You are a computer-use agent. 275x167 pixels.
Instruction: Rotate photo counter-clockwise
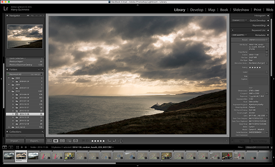109,141
